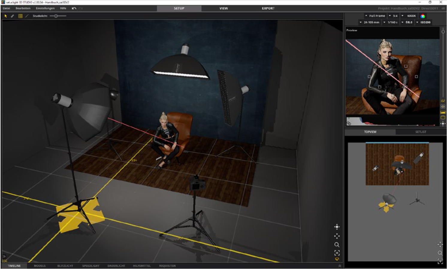
Task: Open the Einstellungen menu
Action: coord(45,8)
